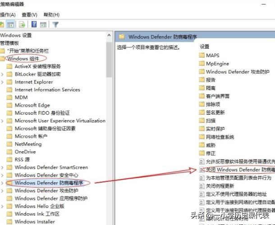The image size is (275, 225).
Task: Click the tree pane scroll-up arrow
Action: [109, 35]
